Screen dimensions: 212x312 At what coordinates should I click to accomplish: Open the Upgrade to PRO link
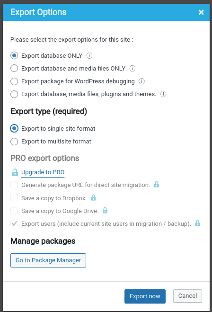tap(43, 172)
